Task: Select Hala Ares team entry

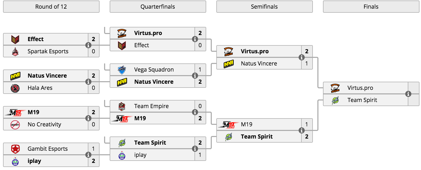Action: pos(46,88)
